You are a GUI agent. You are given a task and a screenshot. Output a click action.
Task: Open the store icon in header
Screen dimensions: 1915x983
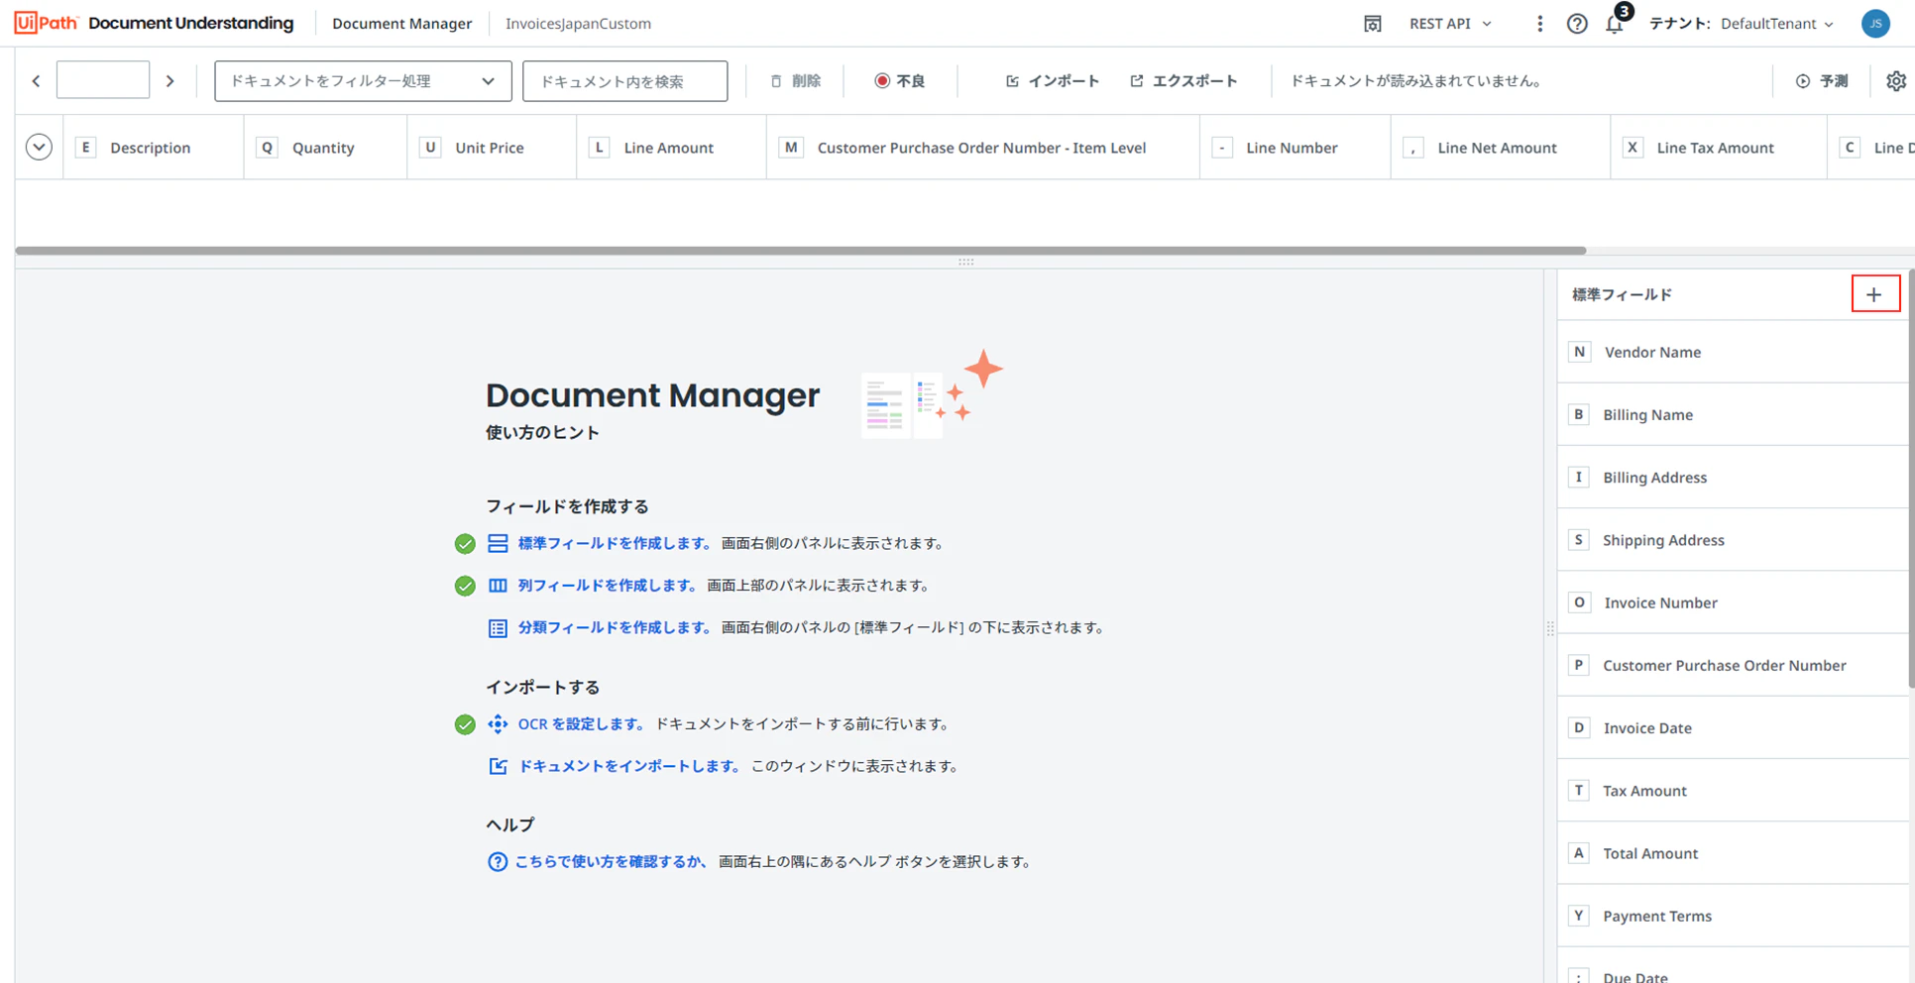tap(1372, 24)
